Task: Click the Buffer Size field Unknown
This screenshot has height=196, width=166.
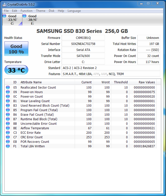Action: point(149,38)
